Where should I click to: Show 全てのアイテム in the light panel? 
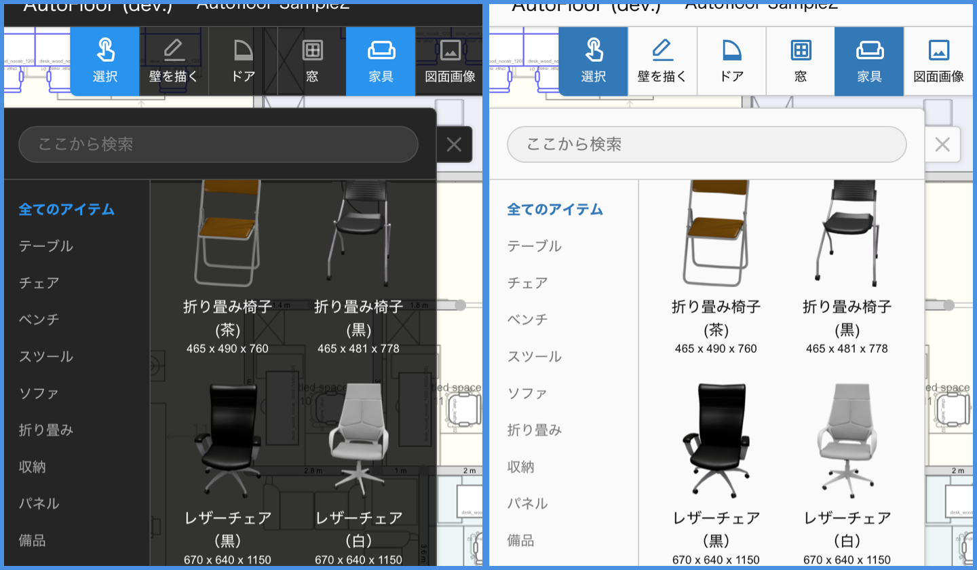pyautogui.click(x=555, y=209)
